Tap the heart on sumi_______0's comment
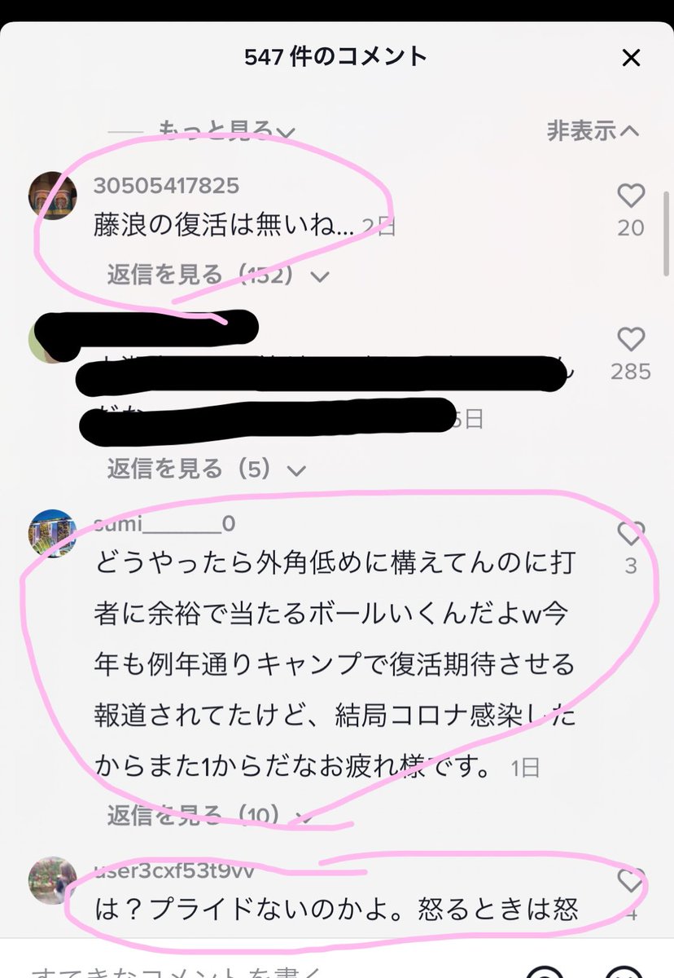 tap(631, 533)
